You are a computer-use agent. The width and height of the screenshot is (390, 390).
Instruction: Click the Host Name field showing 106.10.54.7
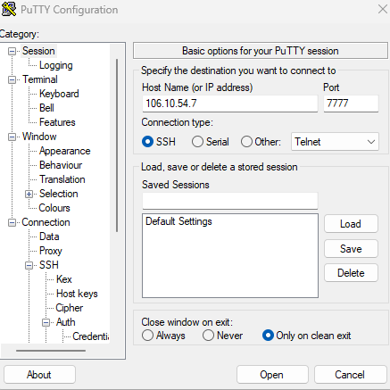click(x=230, y=104)
